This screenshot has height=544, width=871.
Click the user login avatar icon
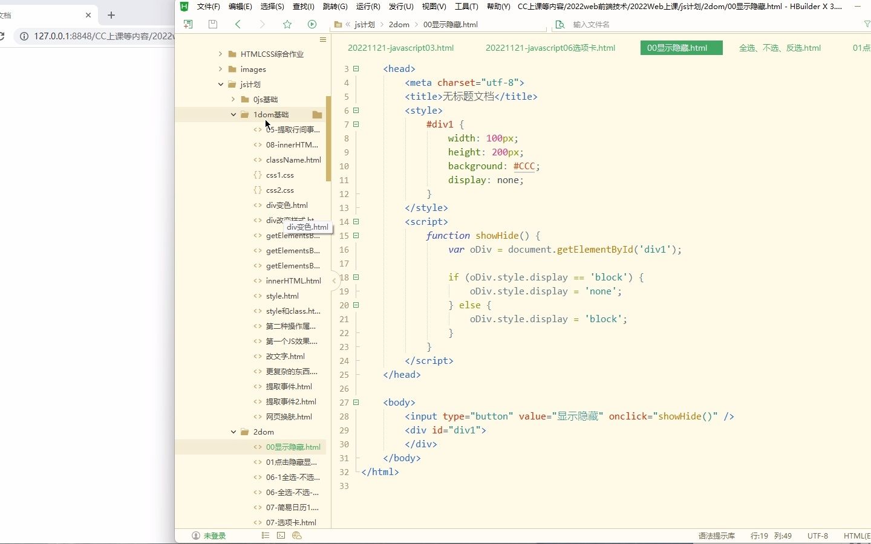pyautogui.click(x=195, y=536)
